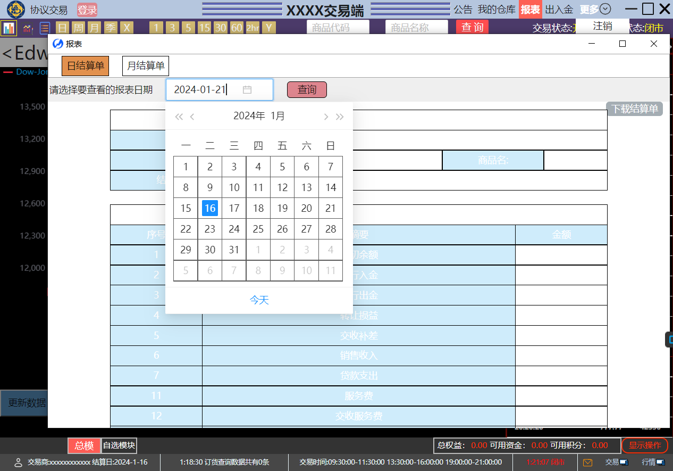Pick January 31 in calendar
Viewport: 673px width, 471px height.
[x=234, y=250]
